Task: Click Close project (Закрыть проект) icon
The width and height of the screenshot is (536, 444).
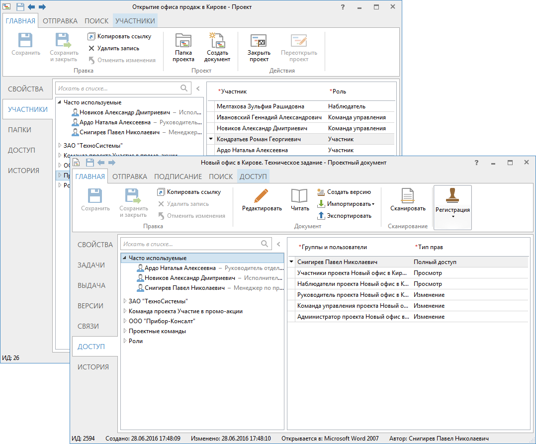Action: (x=259, y=41)
